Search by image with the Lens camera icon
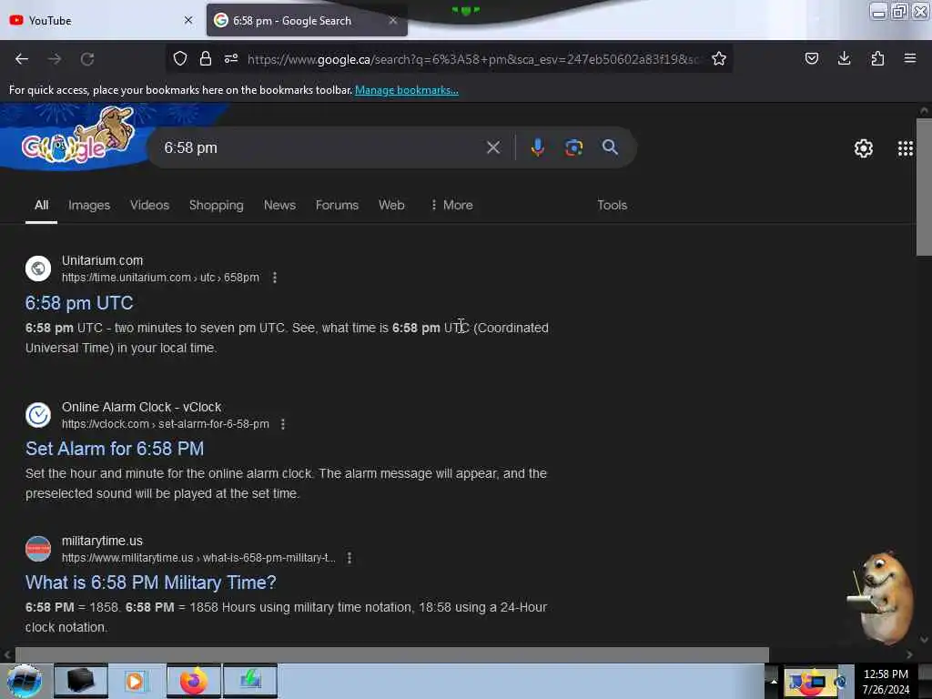The height and width of the screenshot is (699, 932). point(573,147)
